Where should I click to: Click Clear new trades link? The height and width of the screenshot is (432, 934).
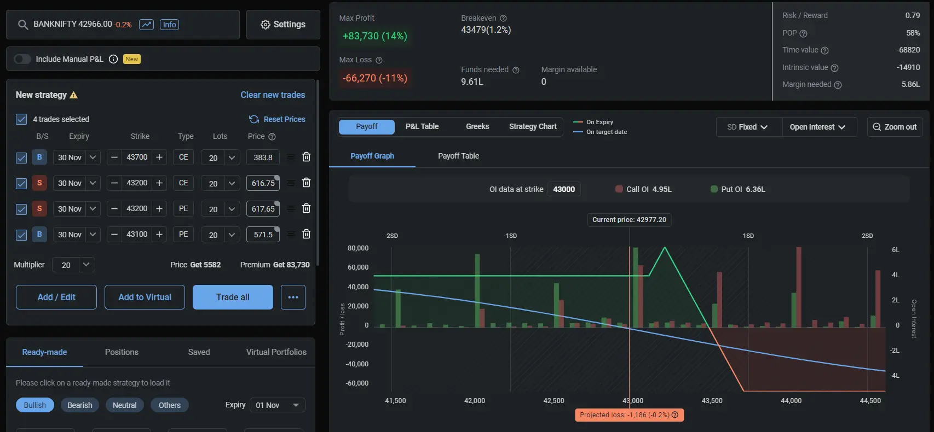pos(273,95)
